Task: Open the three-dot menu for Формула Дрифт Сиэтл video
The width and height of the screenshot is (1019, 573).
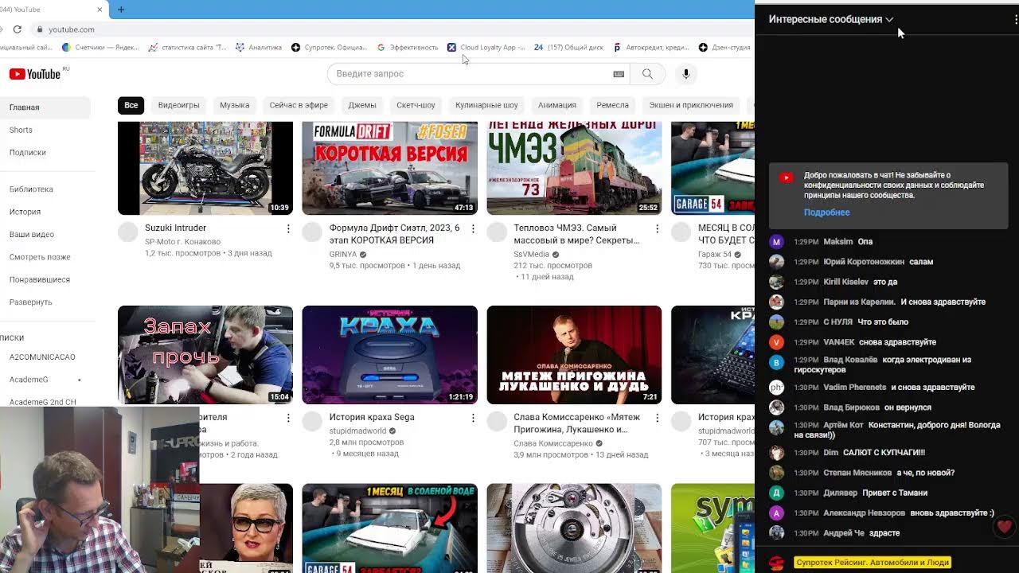Action: click(473, 228)
